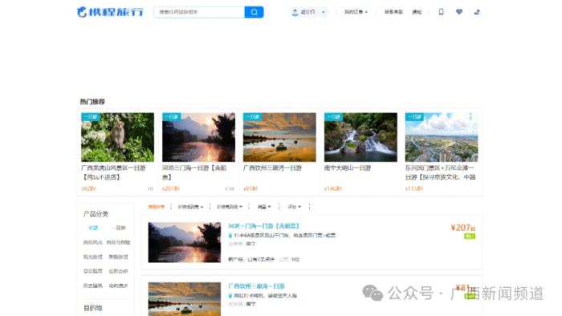Click the 一日游 badge on monkey thumbnail
The width and height of the screenshot is (562, 316).
(90, 117)
